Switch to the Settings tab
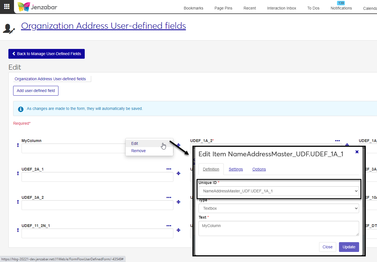The height and width of the screenshot is (262, 377). 235,169
